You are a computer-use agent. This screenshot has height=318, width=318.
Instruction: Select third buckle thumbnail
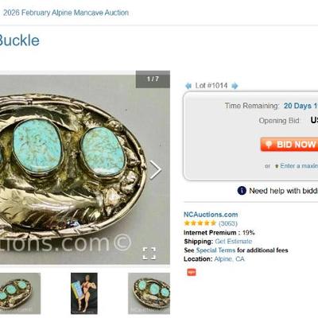click(149, 293)
